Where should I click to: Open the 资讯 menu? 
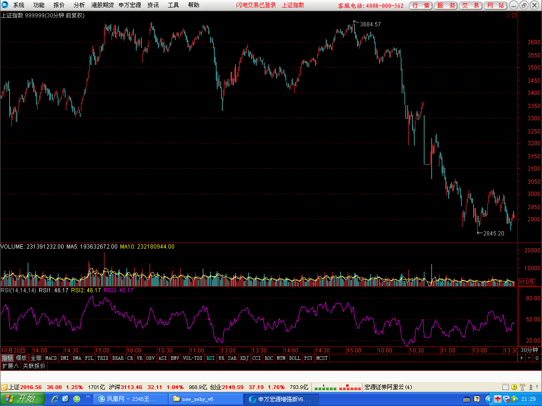153,5
